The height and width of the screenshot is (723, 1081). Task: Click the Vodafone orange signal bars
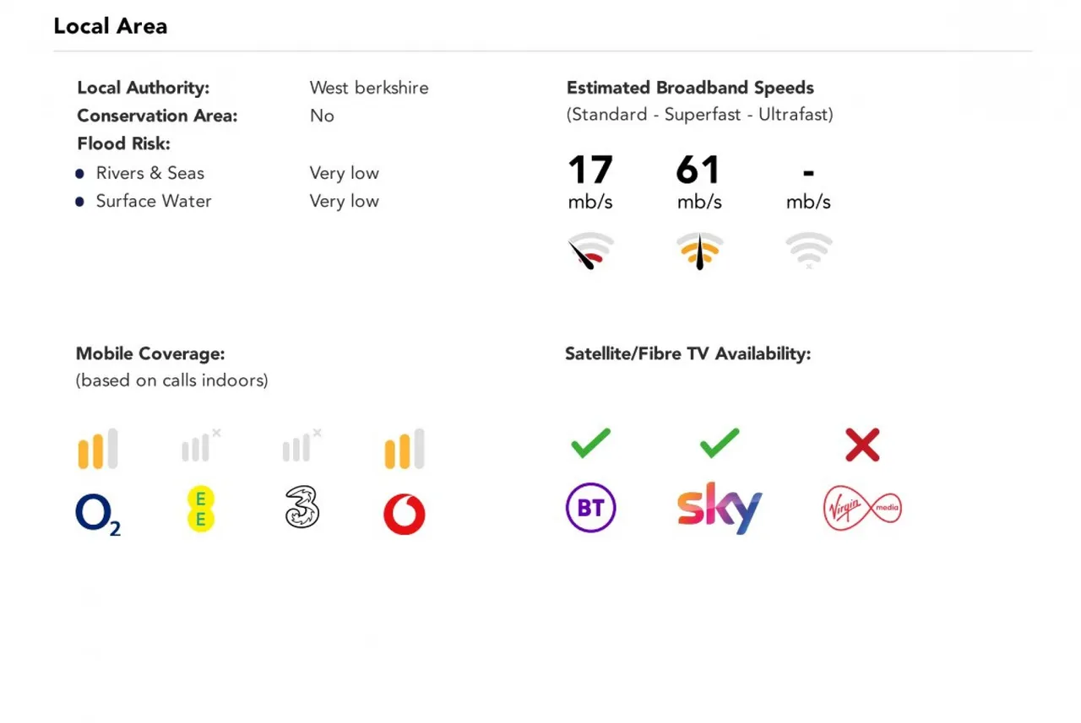[x=405, y=449]
